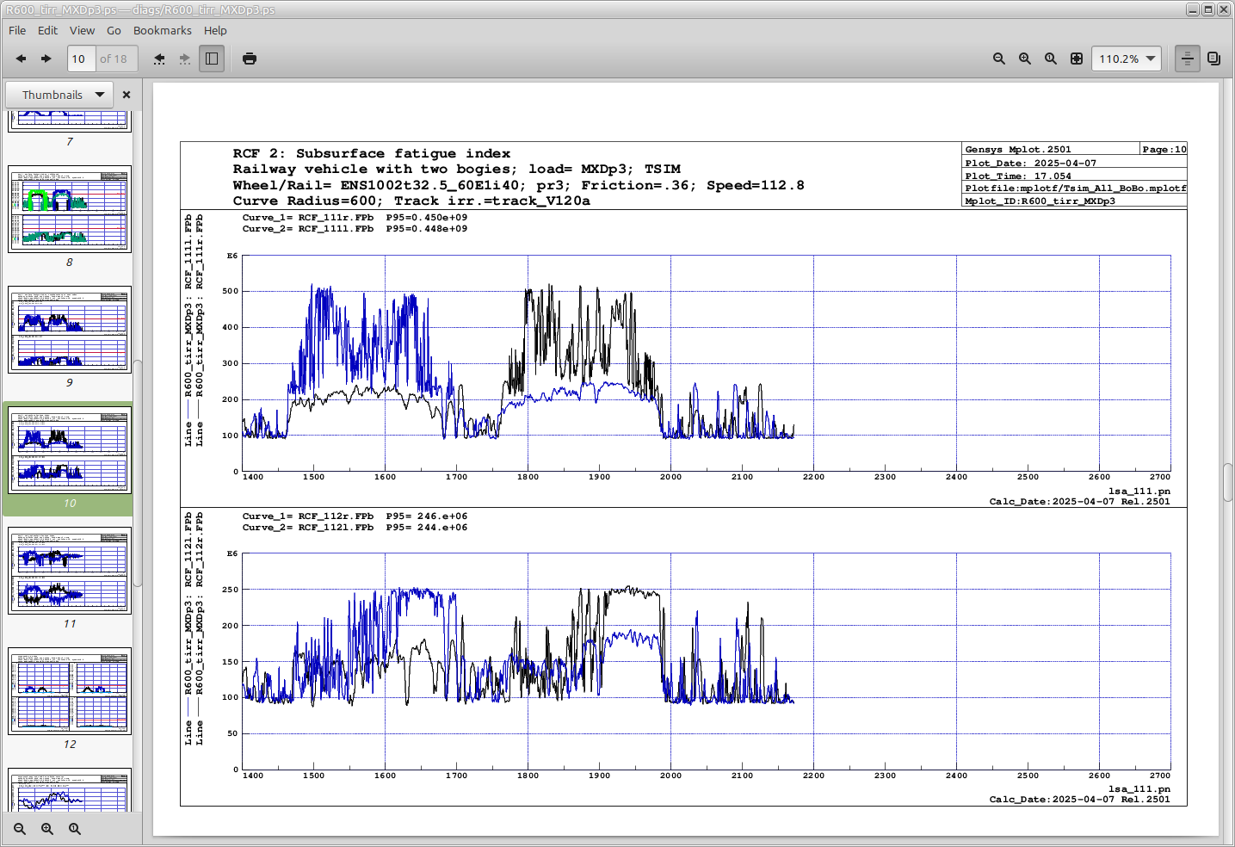Image resolution: width=1235 pixels, height=847 pixels.
Task: Select the page 11 thumbnail
Action: 70,571
